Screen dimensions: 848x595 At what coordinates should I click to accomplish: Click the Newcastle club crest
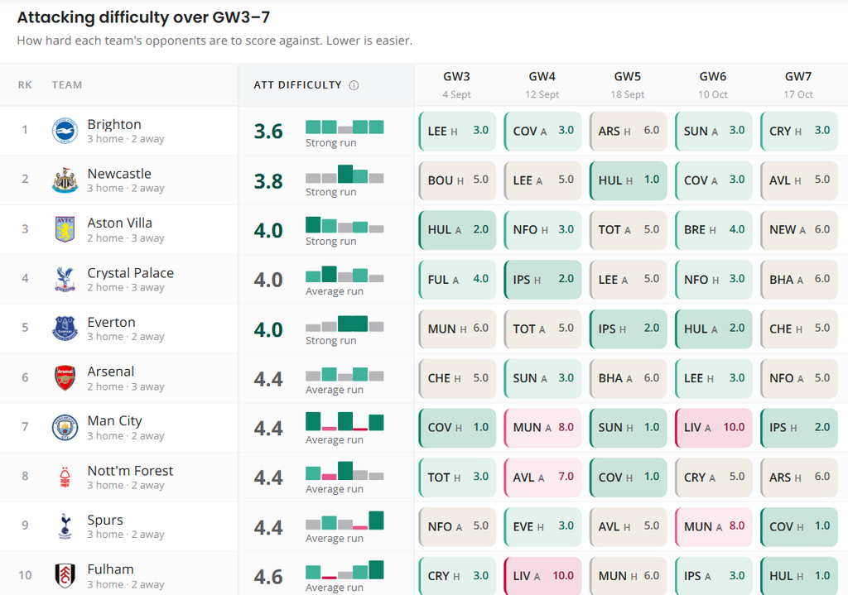(x=65, y=180)
